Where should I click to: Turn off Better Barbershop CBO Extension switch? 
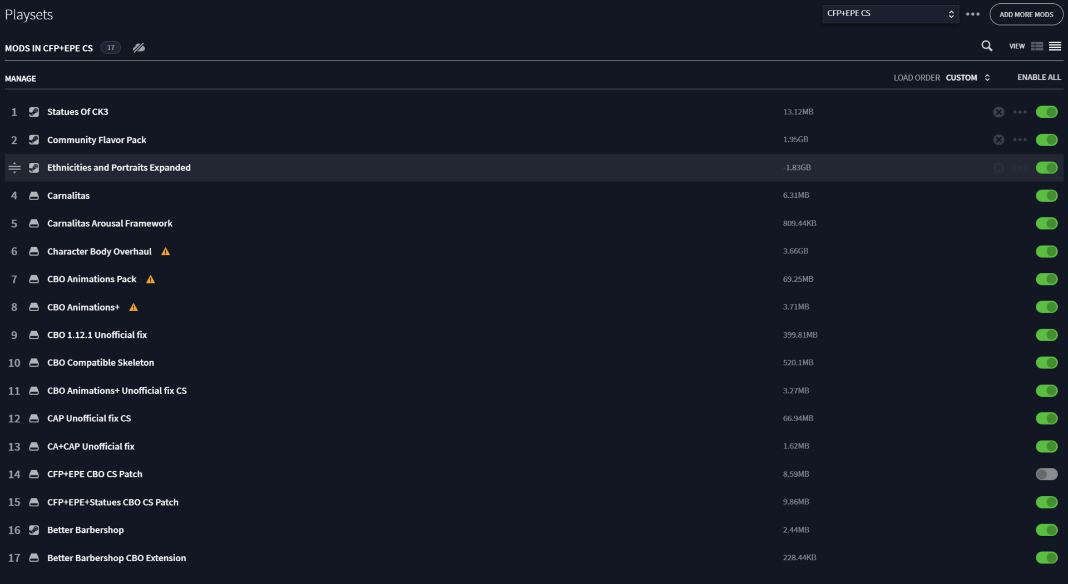point(1046,558)
